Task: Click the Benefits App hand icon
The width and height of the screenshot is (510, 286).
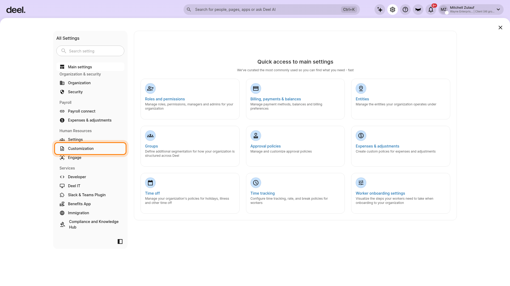Action: point(62,204)
